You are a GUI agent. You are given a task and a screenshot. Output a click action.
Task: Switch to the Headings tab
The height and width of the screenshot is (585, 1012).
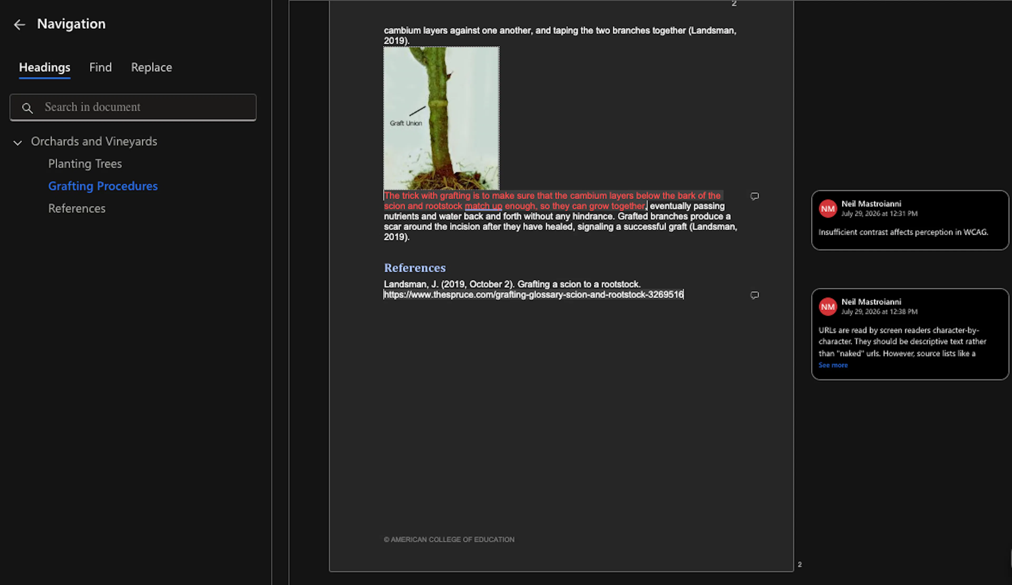(45, 67)
